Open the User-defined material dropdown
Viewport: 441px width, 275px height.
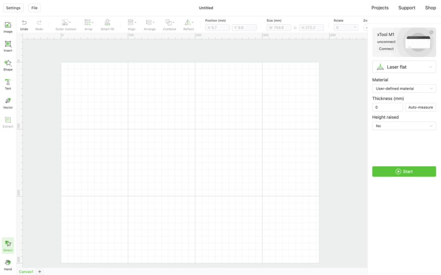click(x=404, y=89)
